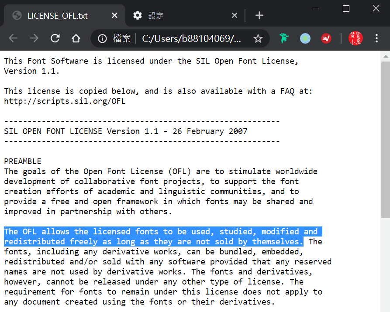Open the Chrome three-dot menu
The image size is (390, 312).
(x=376, y=38)
